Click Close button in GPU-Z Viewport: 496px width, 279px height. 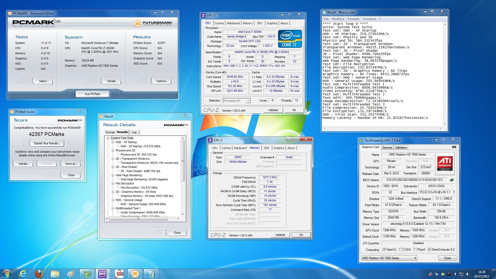(447, 258)
